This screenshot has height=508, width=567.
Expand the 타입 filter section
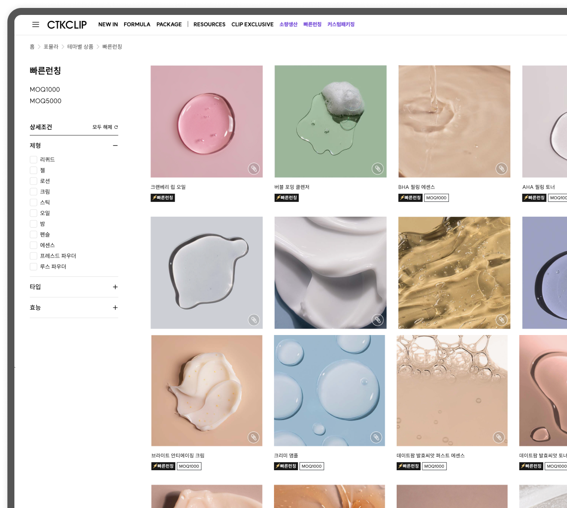click(115, 287)
